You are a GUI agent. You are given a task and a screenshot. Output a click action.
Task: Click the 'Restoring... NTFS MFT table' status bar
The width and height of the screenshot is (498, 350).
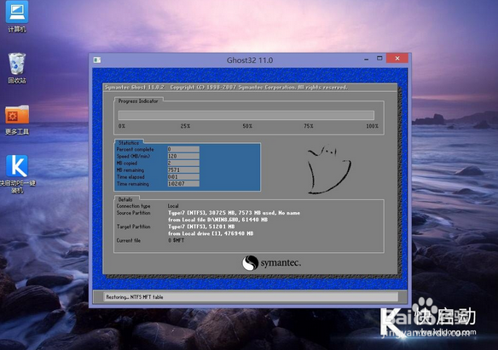[x=251, y=297]
